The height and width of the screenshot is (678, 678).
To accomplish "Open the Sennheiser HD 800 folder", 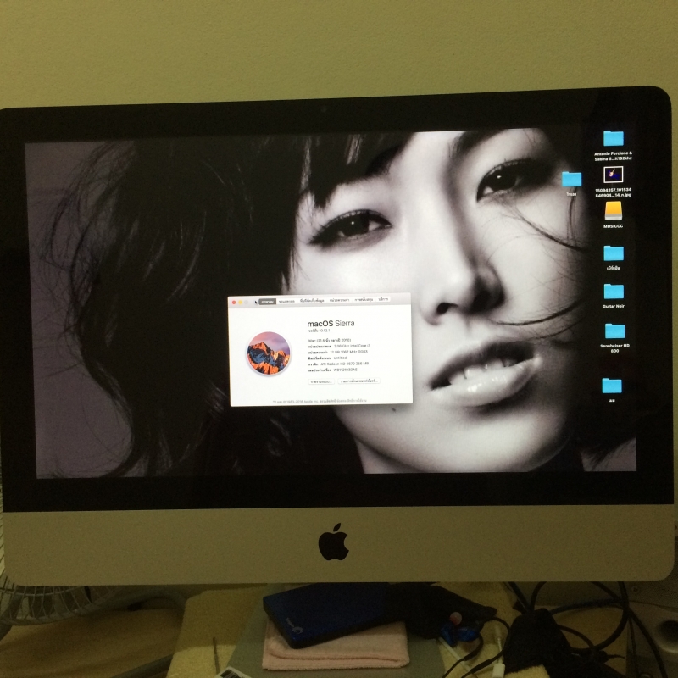I will pos(614,331).
